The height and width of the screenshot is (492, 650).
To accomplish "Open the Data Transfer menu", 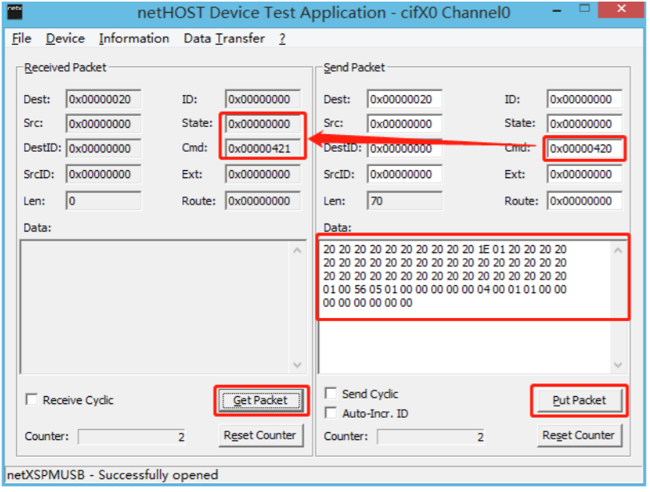I will tap(224, 38).
